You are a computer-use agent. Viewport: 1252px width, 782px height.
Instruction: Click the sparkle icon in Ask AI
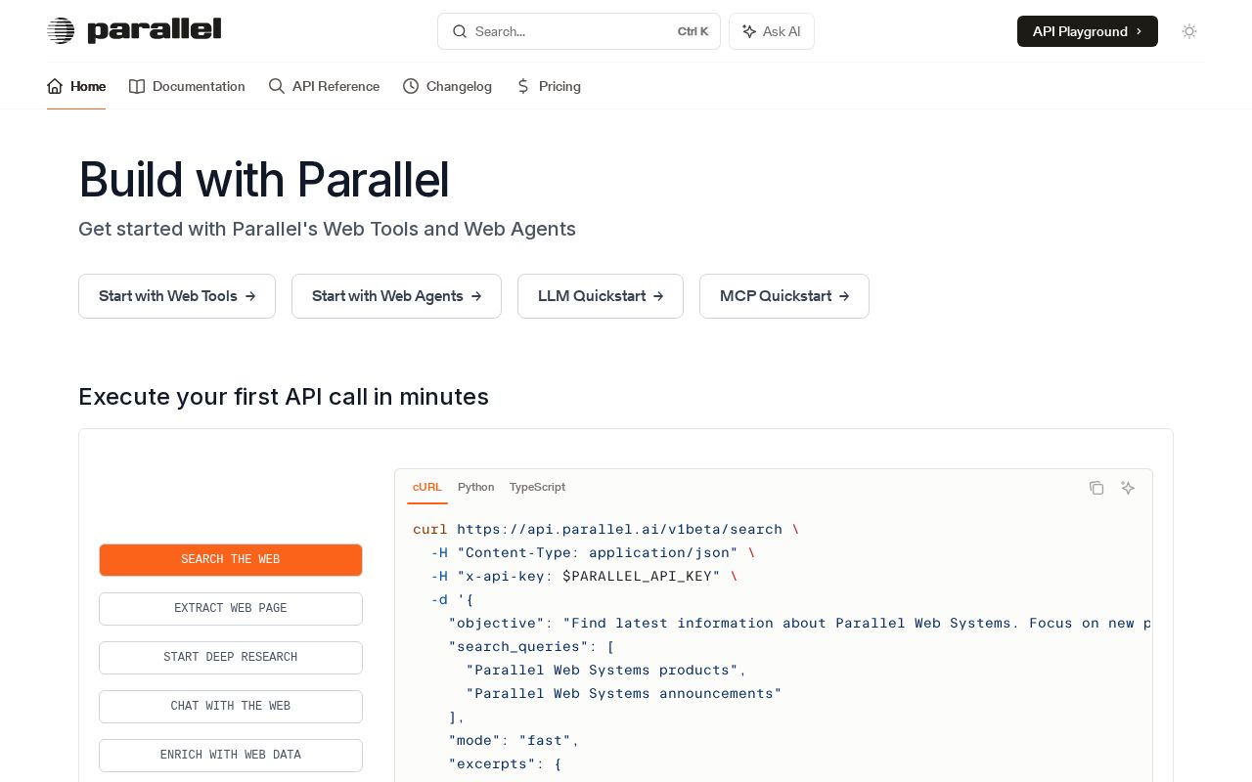click(749, 31)
